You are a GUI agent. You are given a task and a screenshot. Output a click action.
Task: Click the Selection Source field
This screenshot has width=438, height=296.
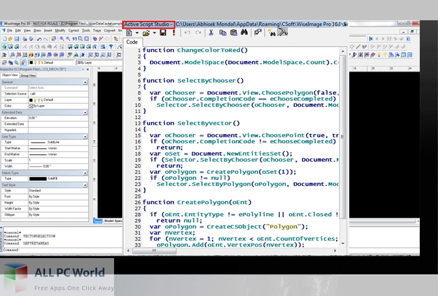point(58,94)
